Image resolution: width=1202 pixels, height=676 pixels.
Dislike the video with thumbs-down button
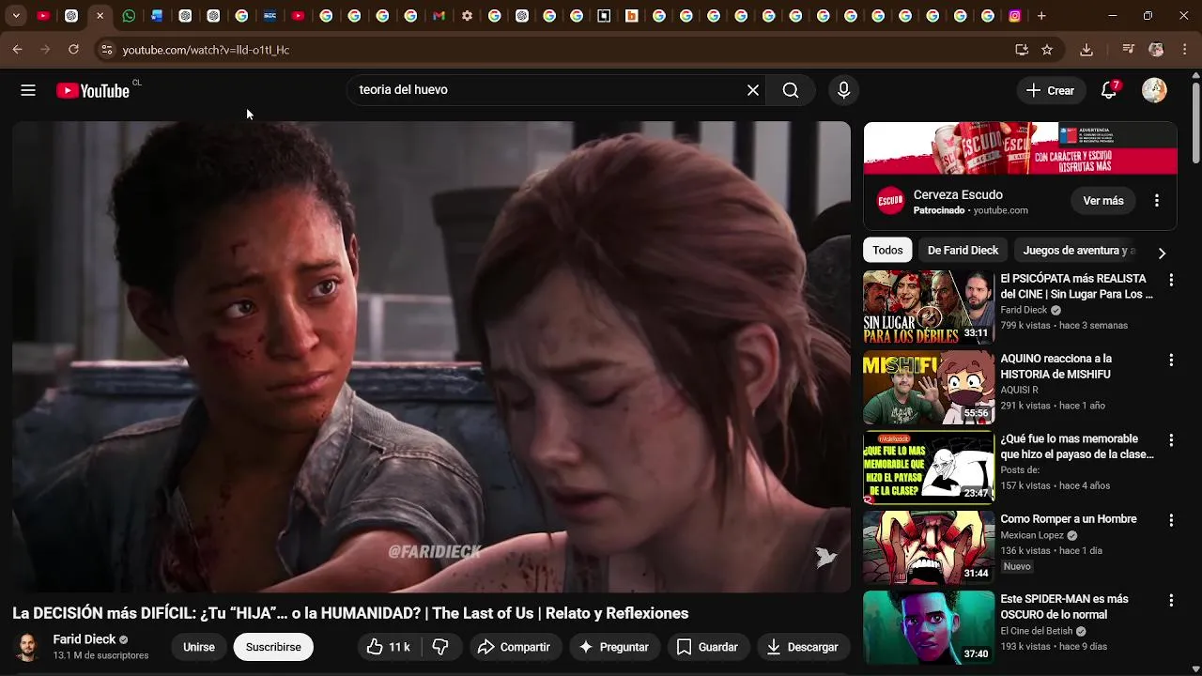tap(440, 647)
